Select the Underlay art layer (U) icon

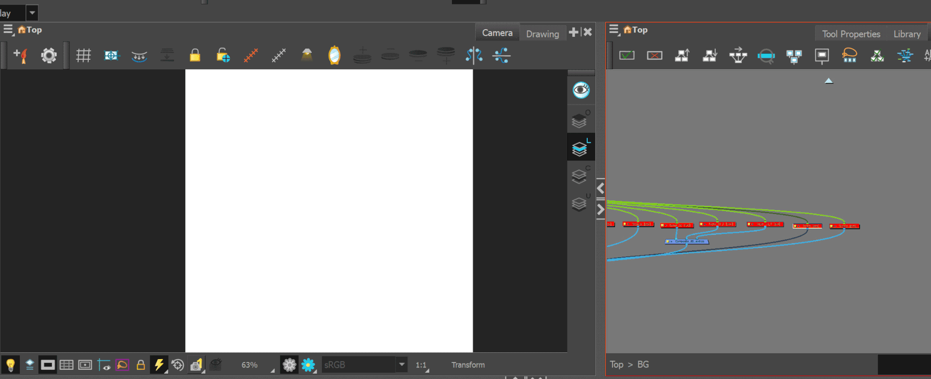point(581,202)
